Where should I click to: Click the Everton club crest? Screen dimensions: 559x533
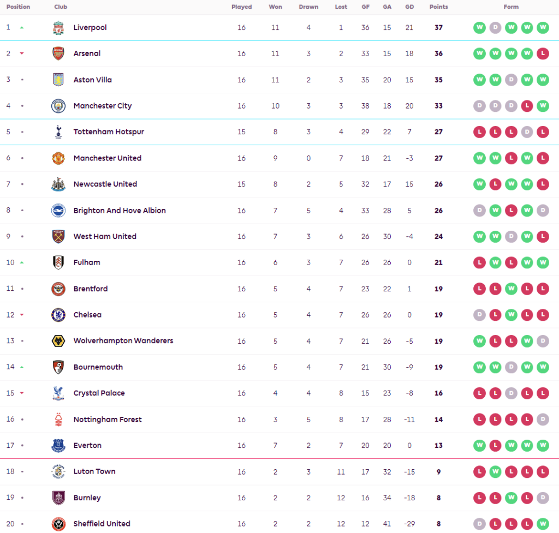pos(58,446)
